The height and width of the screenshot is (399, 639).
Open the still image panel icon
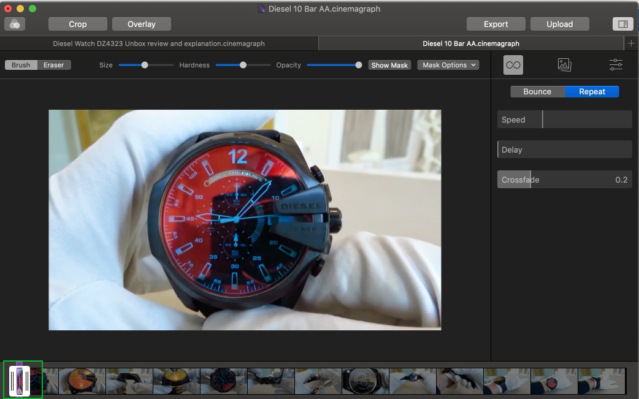click(x=564, y=65)
